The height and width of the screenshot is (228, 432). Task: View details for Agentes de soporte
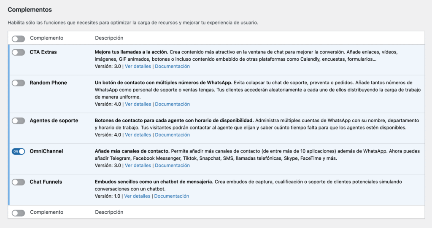click(x=138, y=135)
